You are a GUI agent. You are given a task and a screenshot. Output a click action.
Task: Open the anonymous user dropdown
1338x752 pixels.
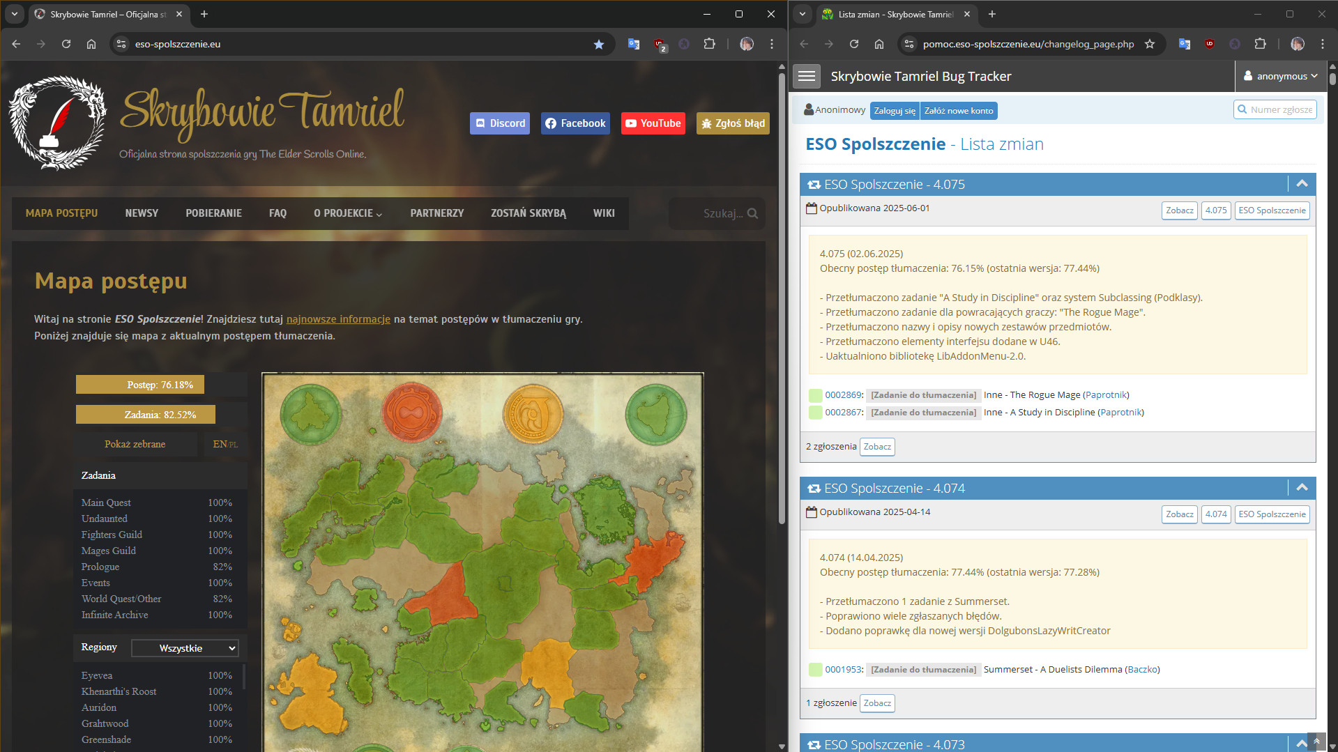click(x=1281, y=76)
